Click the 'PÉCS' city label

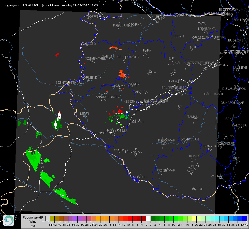click(x=195, y=166)
